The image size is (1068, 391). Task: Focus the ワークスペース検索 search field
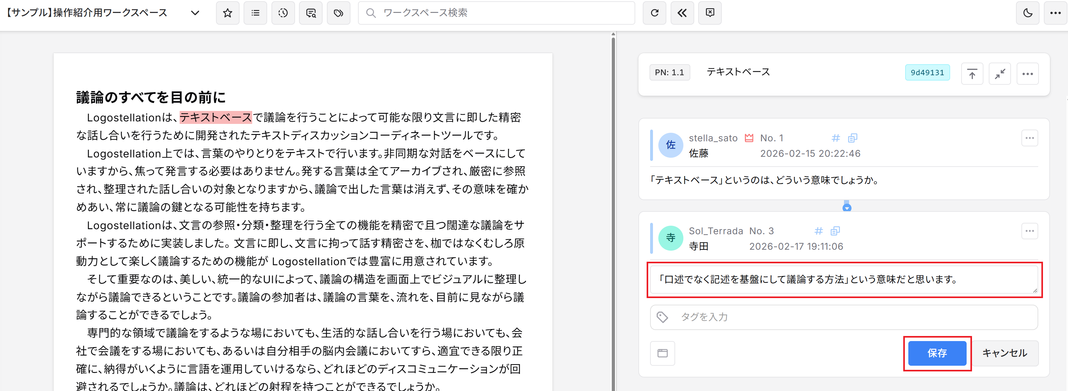496,13
